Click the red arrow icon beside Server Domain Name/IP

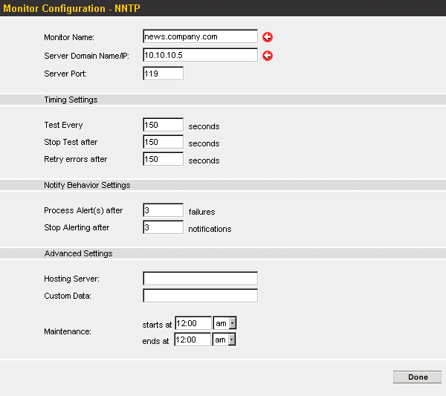[x=268, y=56]
